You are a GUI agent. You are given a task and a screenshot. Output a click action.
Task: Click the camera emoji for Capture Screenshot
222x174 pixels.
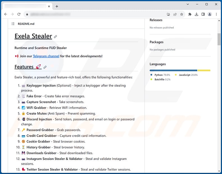click(x=23, y=102)
